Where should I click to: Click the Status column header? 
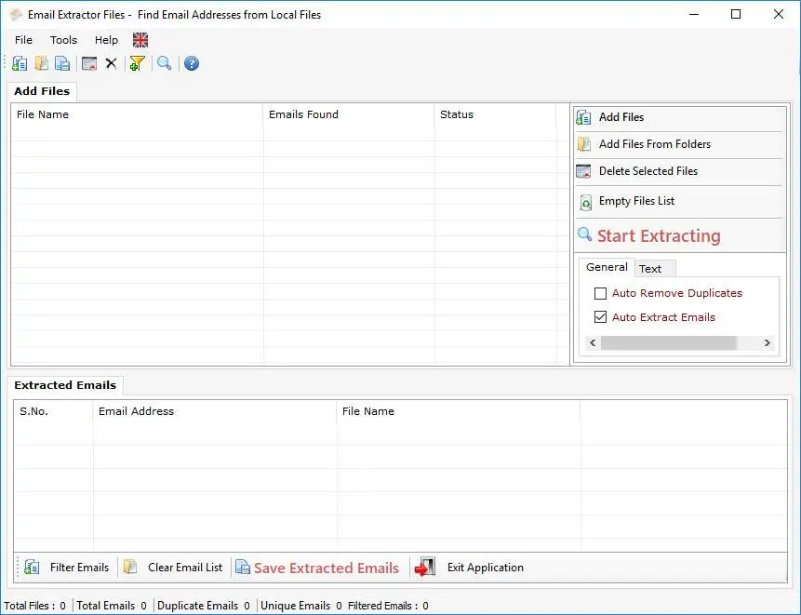pos(496,115)
